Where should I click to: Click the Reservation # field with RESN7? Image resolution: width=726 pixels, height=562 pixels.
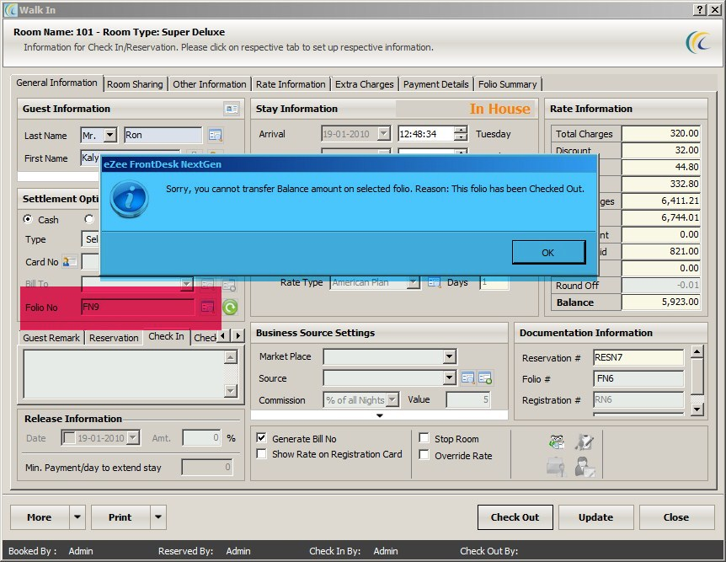pyautogui.click(x=638, y=357)
